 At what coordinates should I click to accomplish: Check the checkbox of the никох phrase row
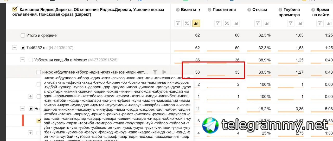pyautogui.click(x=39, y=72)
